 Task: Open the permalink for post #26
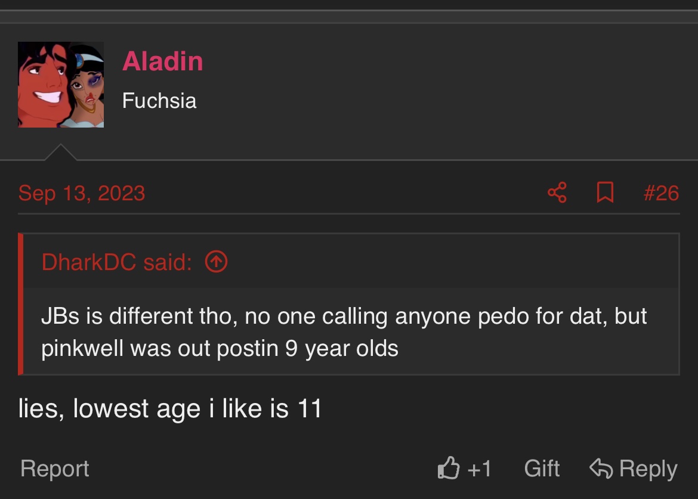click(661, 193)
